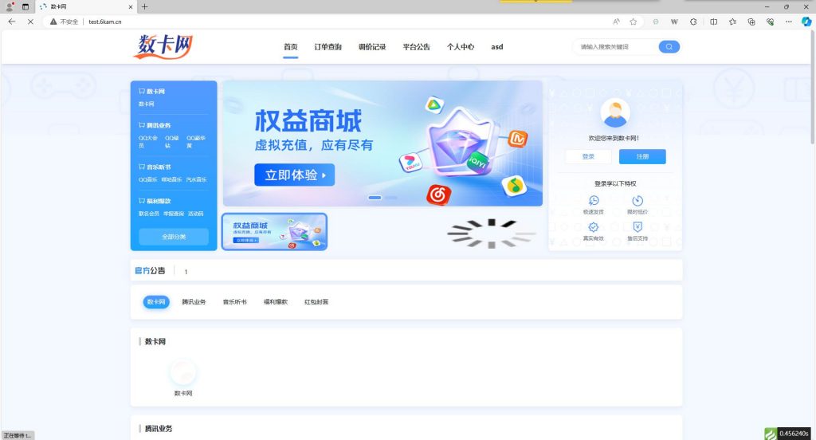Stop page loading with X icon
This screenshot has height=440, width=816.
[30, 22]
